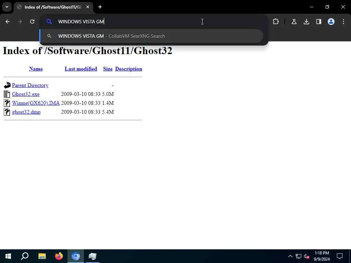The width and height of the screenshot is (351, 263).
Task: Click the unknown-file icon beside ghost32.dmp
Action: point(7,112)
